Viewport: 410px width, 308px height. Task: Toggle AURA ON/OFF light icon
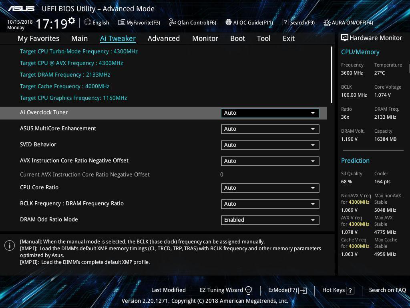tap(327, 22)
